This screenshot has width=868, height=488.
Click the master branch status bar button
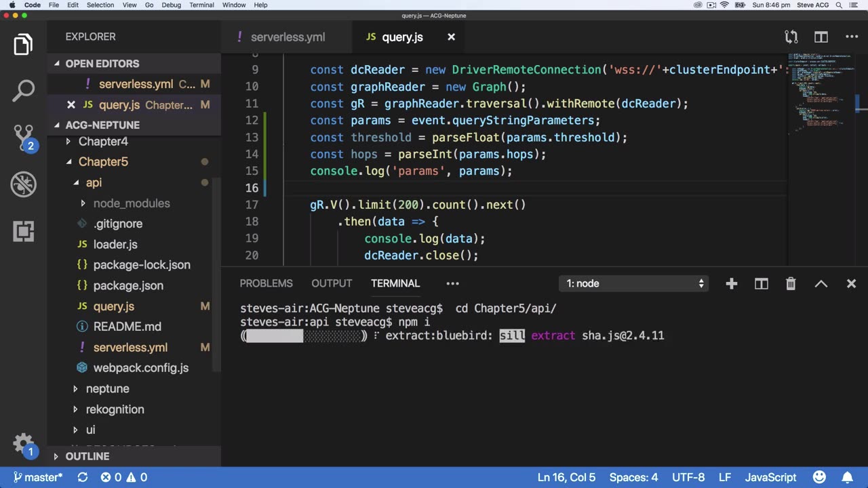click(x=38, y=478)
